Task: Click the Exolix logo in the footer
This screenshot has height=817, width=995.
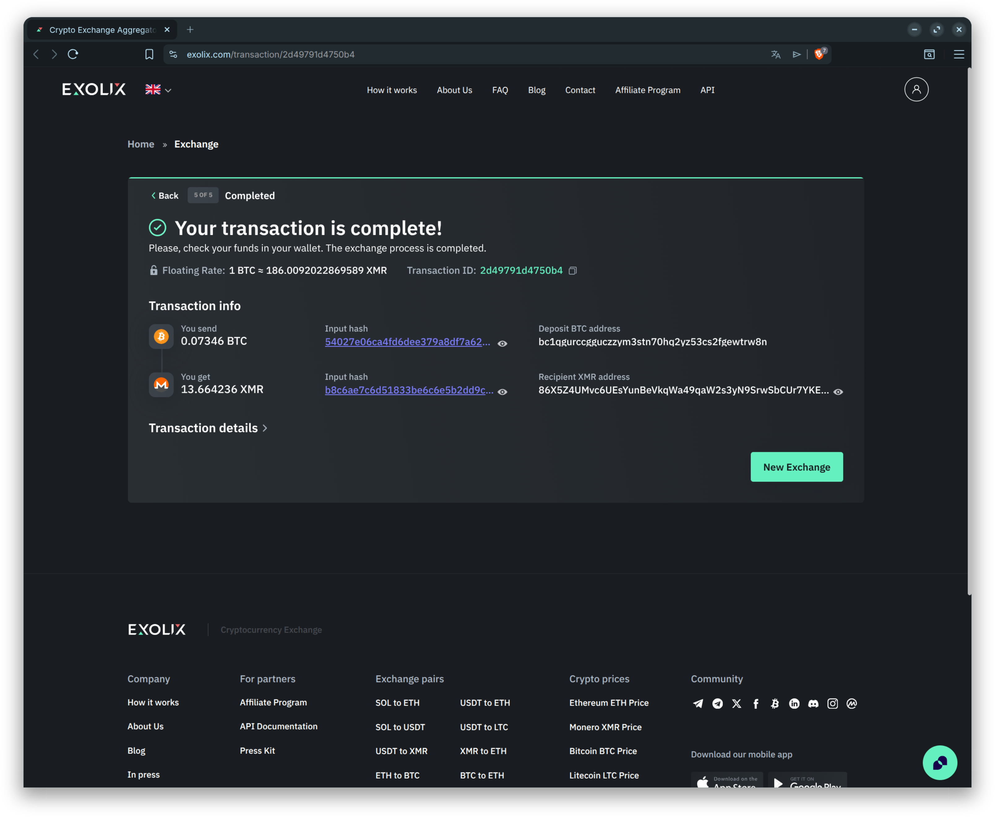Action: tap(157, 630)
